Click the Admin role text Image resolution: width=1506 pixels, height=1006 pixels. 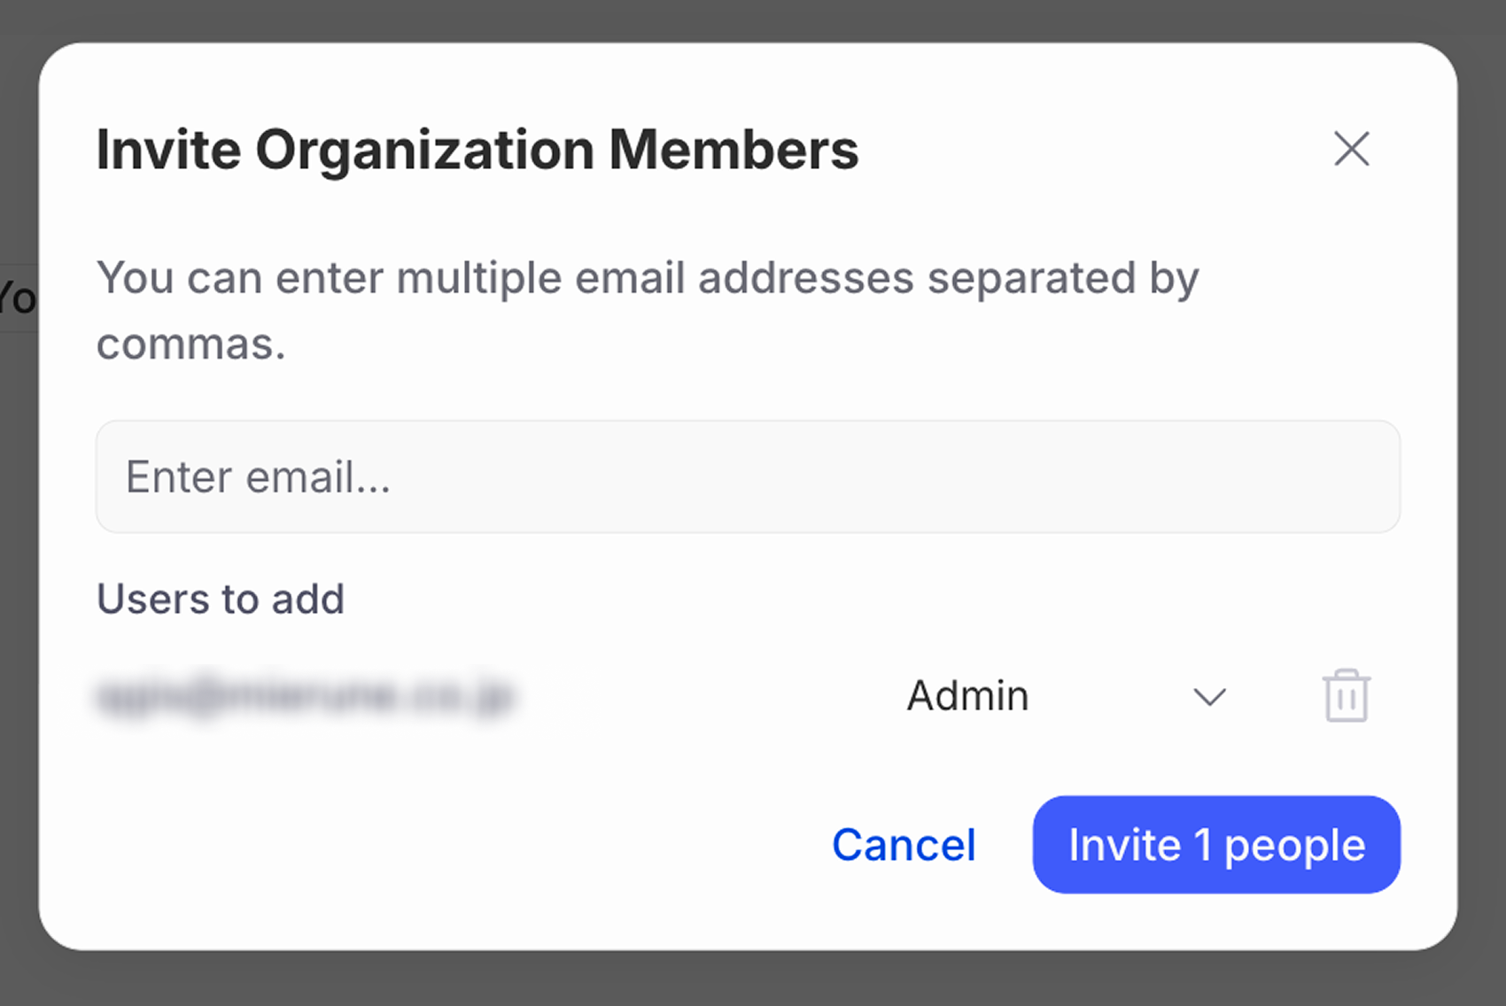coord(966,696)
